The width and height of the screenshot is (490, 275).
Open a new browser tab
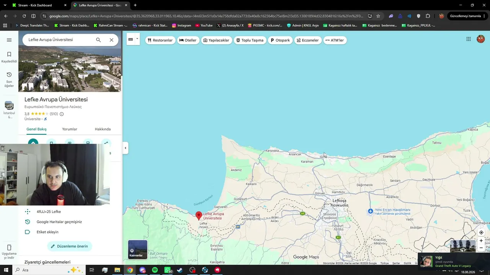click(135, 5)
